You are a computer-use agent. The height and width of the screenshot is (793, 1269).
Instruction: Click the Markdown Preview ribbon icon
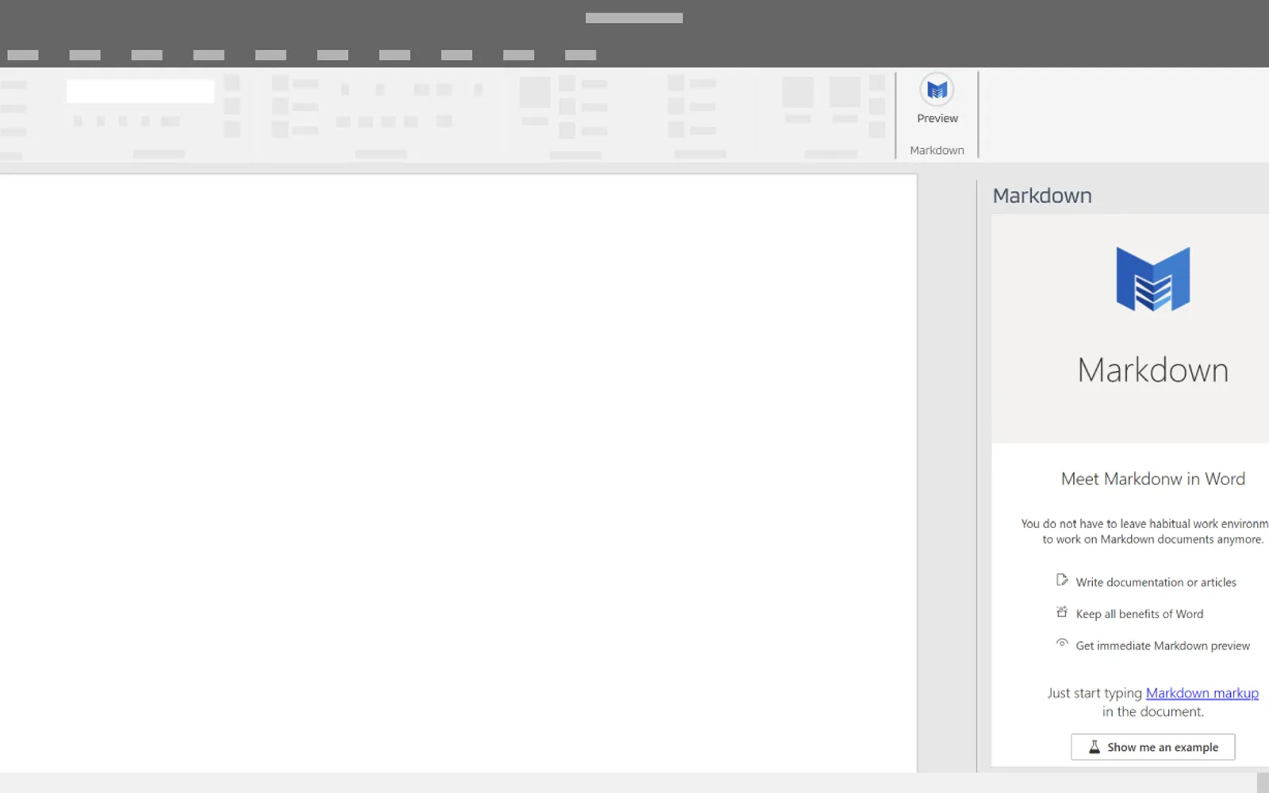click(x=937, y=90)
